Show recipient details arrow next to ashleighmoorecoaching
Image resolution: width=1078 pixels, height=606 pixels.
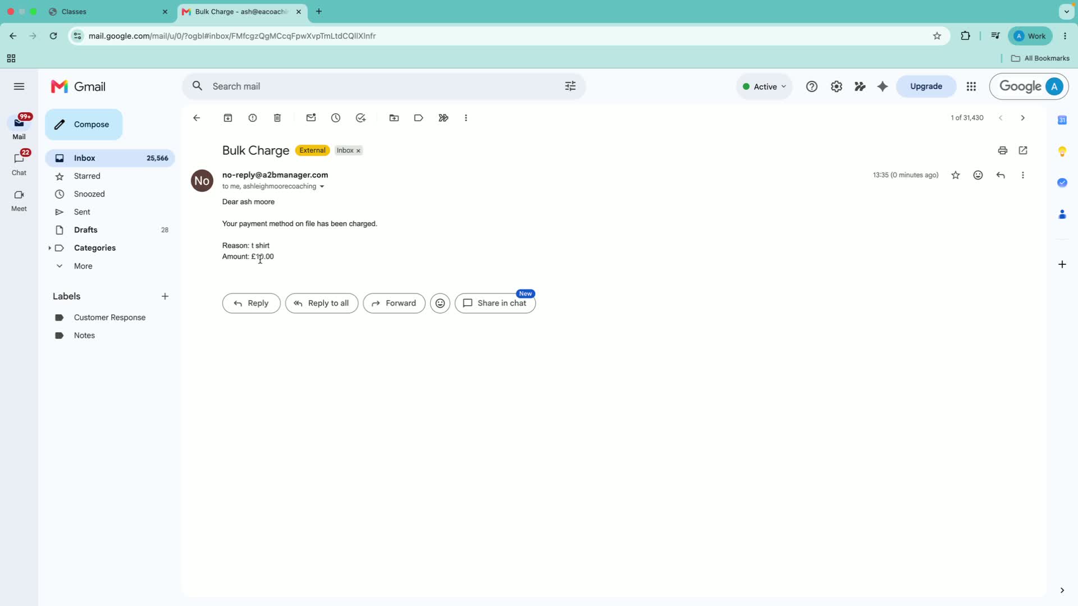(322, 187)
